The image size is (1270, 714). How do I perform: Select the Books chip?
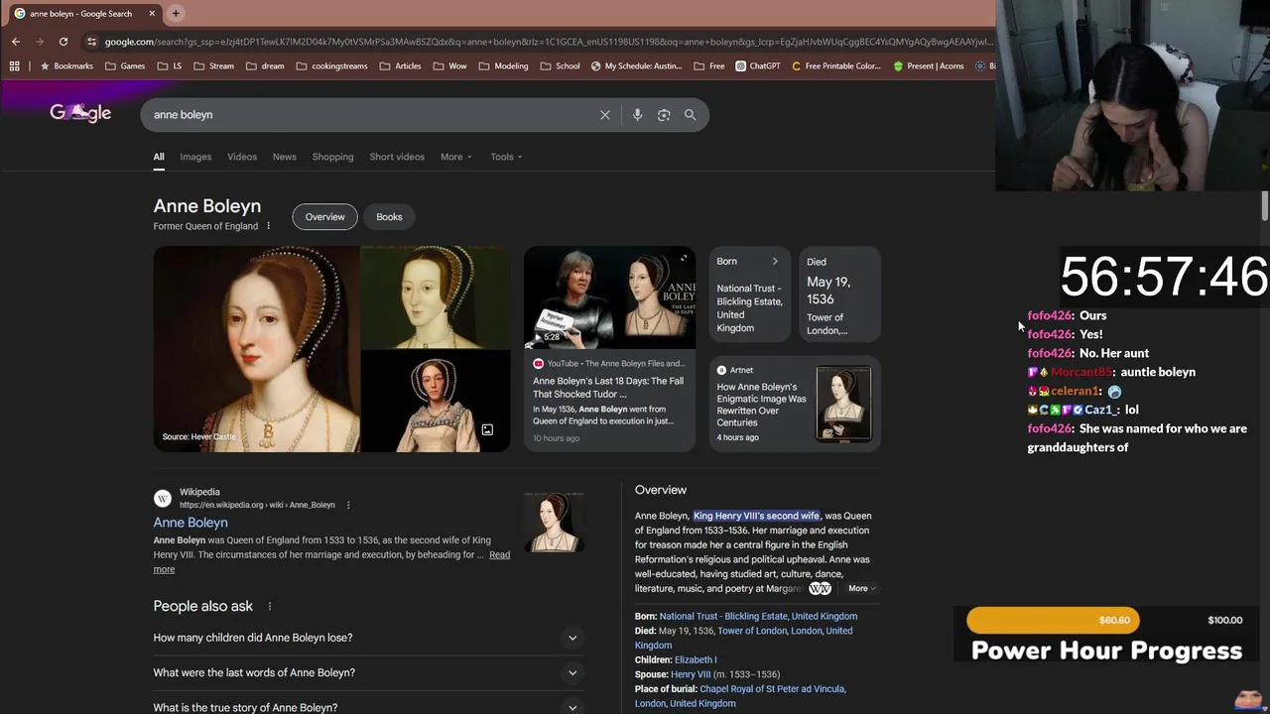click(x=389, y=217)
